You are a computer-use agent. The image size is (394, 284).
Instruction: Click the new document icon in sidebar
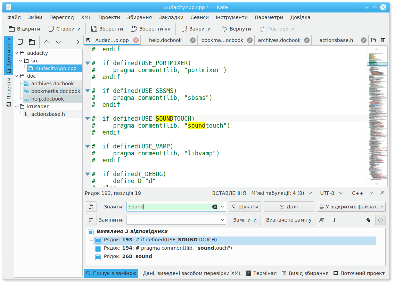(20, 42)
